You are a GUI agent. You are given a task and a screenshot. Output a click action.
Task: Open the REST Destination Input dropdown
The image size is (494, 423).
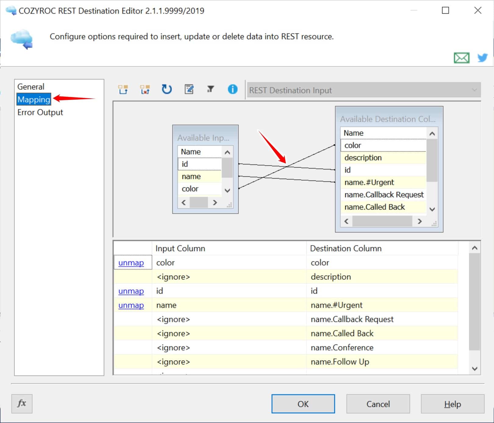tap(364, 90)
